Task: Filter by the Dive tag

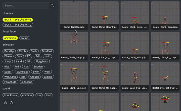Action: [x=19, y=56]
